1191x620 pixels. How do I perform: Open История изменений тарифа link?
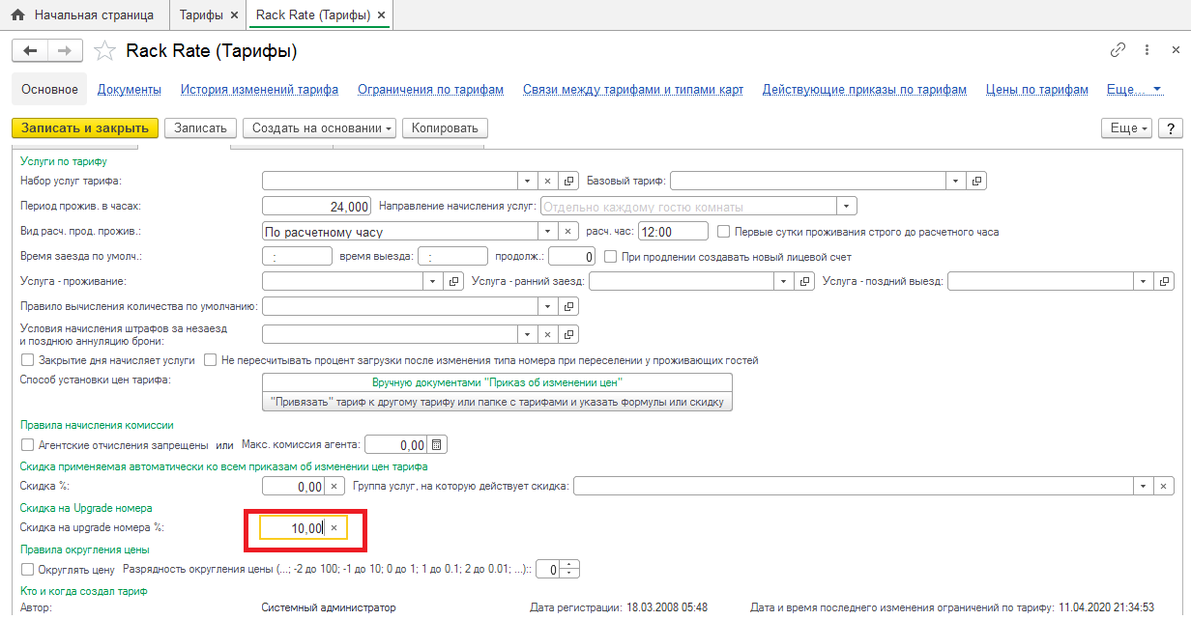259,89
